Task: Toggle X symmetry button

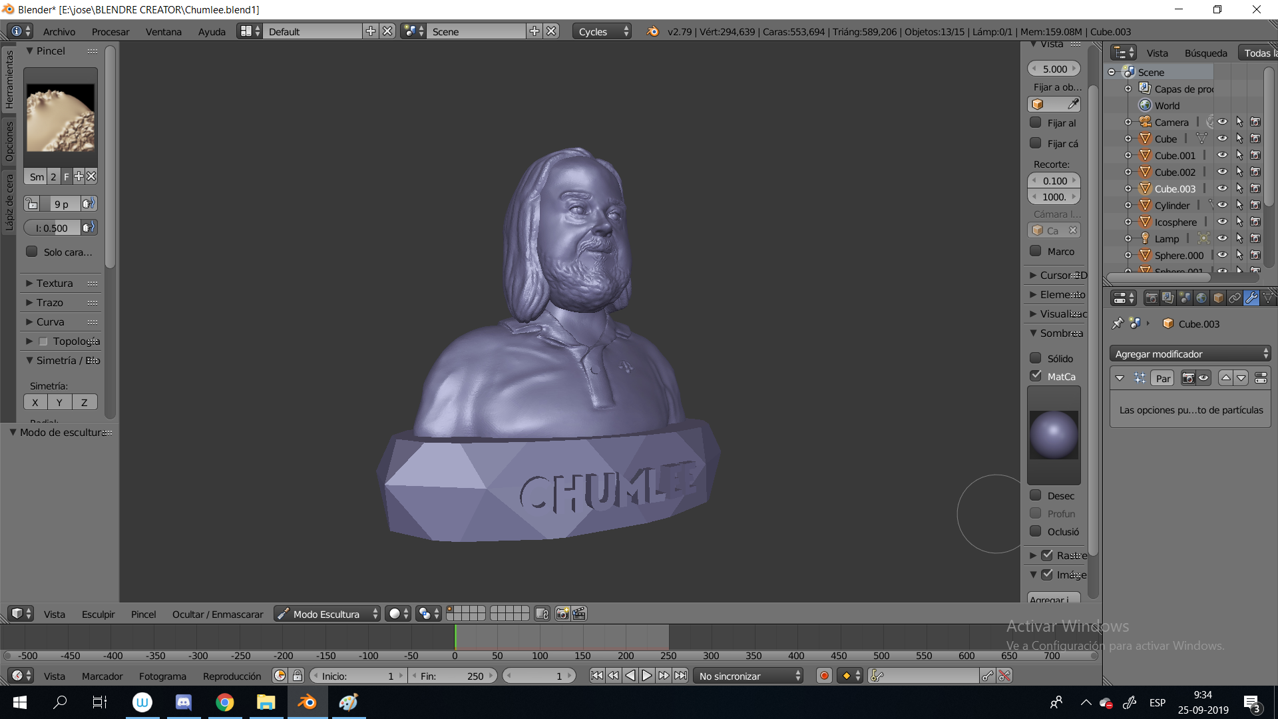Action: point(35,402)
